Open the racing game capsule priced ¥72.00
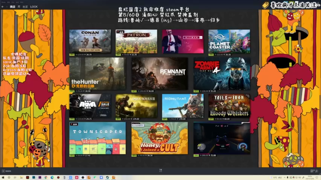Image resolution: width=321 pixels, height=180 pixels. [x=222, y=138]
